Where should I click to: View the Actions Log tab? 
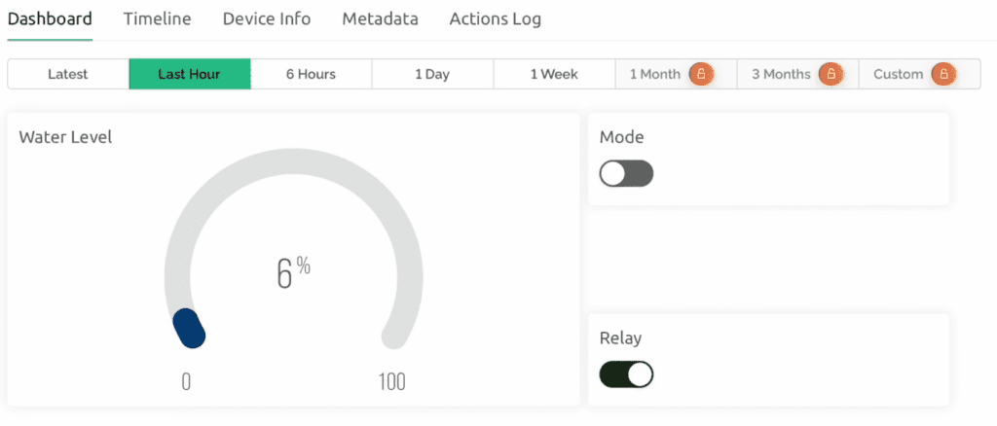(495, 18)
